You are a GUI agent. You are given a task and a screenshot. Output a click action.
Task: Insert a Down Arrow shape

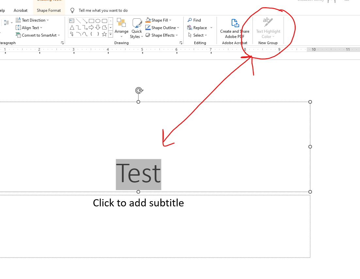coord(98,27)
